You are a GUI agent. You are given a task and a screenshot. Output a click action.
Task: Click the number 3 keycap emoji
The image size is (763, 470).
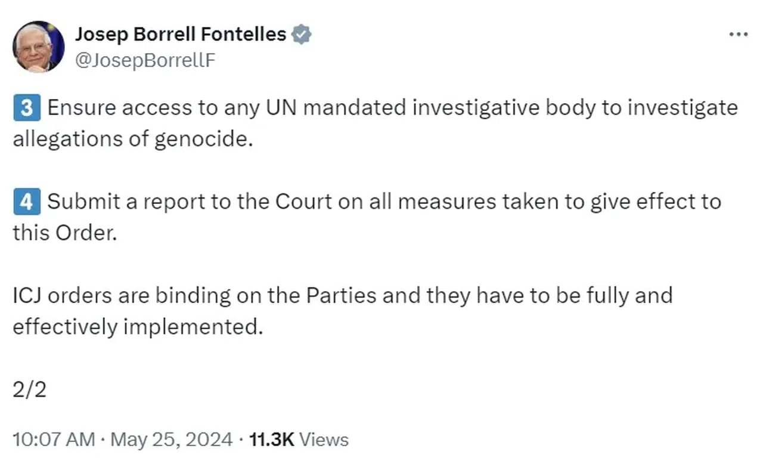pos(27,108)
